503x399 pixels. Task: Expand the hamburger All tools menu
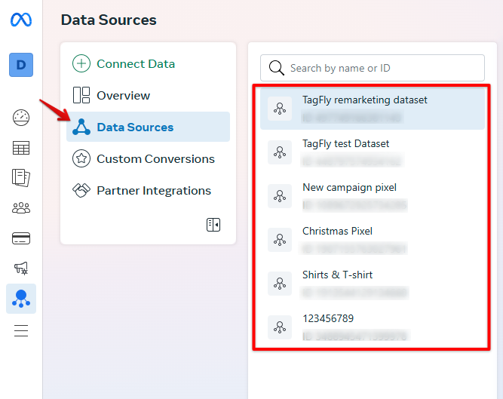(x=21, y=330)
